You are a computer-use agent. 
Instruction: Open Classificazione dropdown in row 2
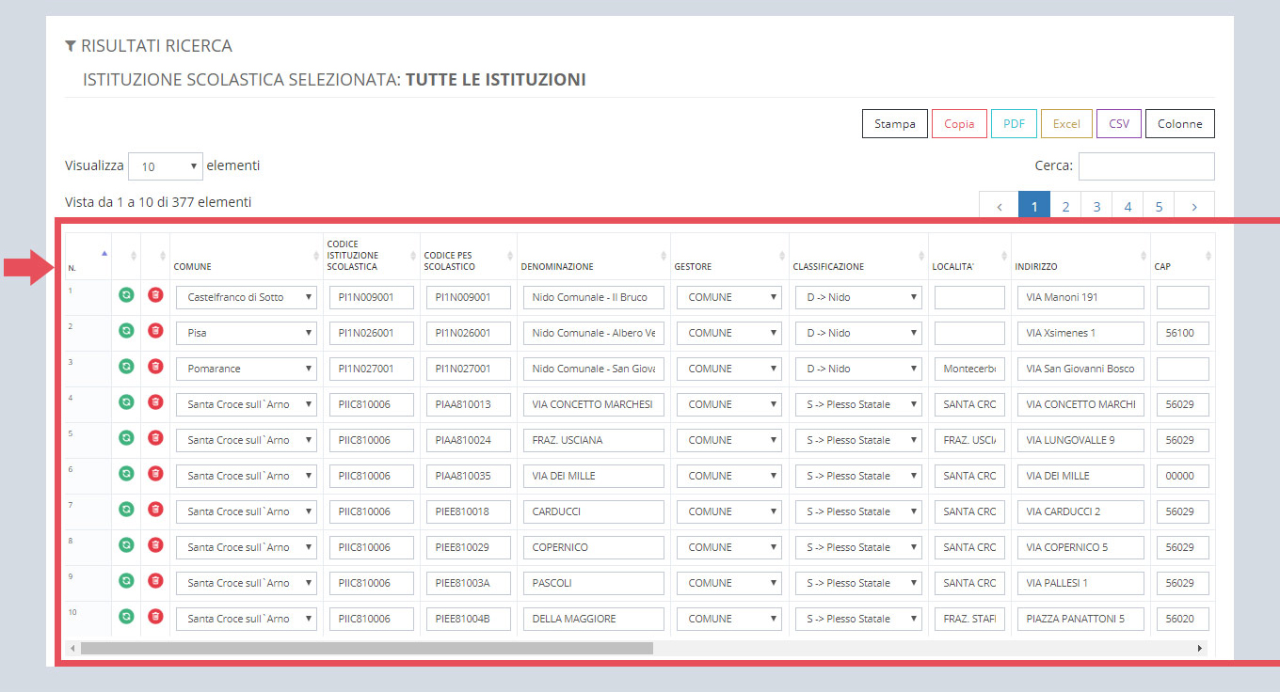[x=858, y=333]
